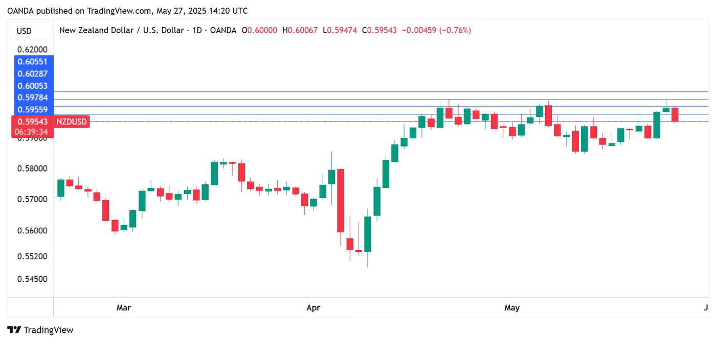716x342 pixels.
Task: Click the 0.62000 price axis label
Action: click(32, 50)
